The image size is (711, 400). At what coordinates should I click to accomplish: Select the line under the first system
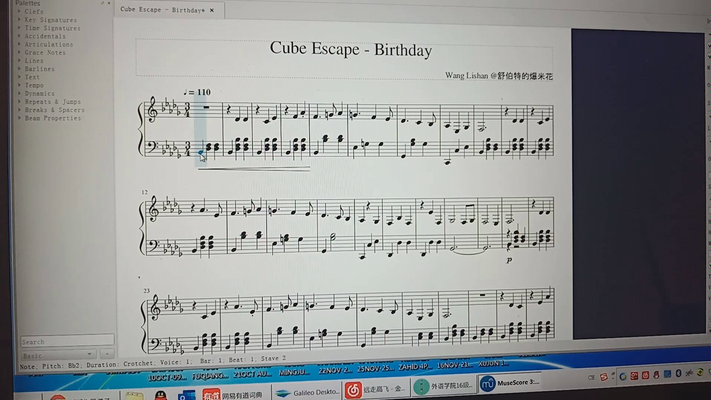click(254, 169)
